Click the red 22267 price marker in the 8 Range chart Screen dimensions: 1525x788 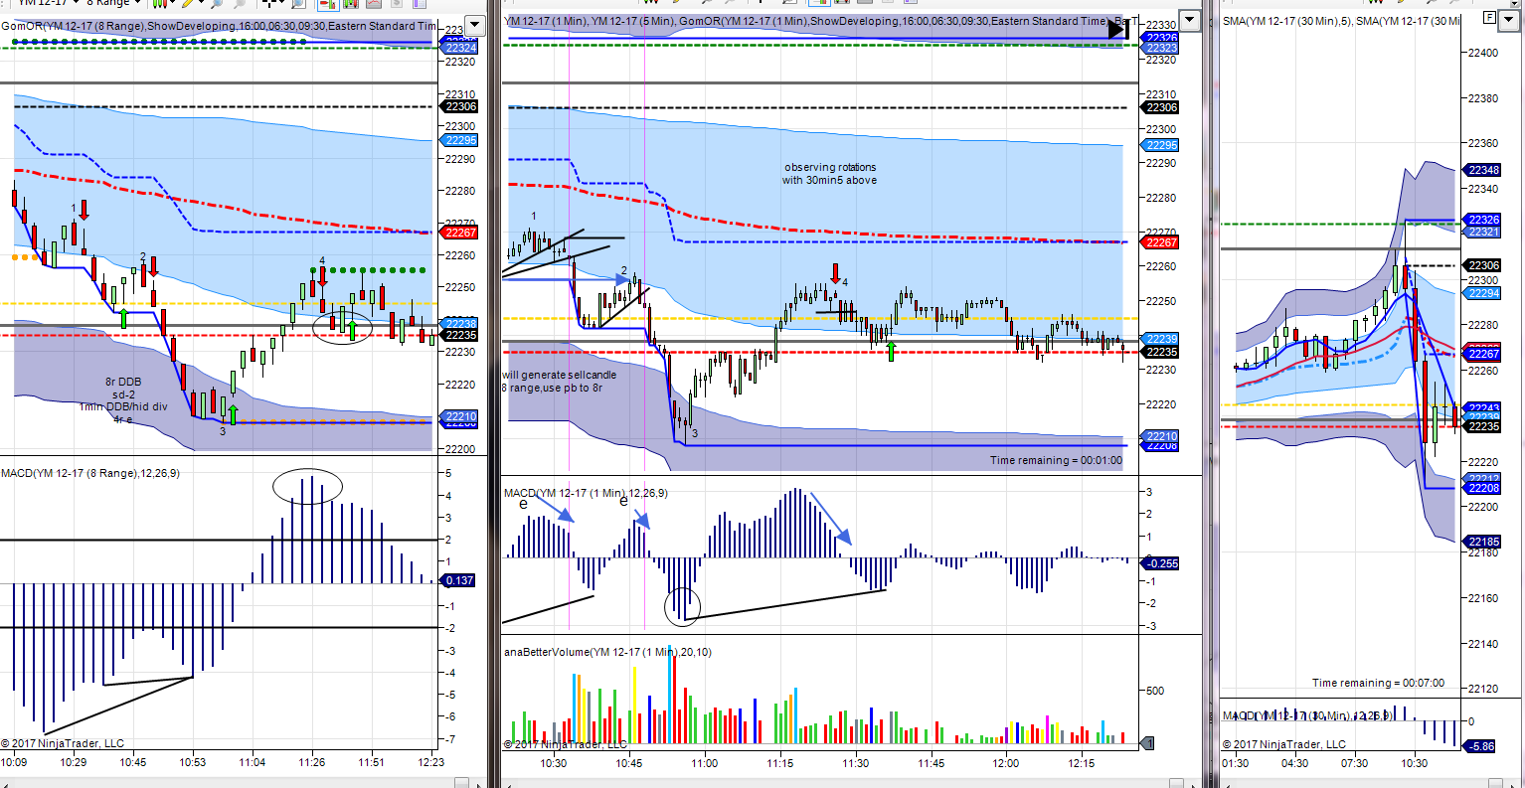[460, 233]
